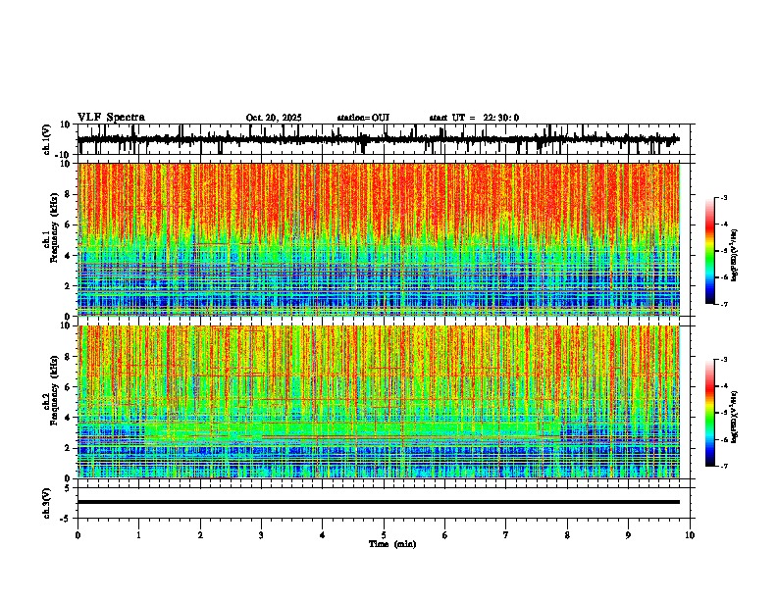
Task: Click the ch.1 spectrogram color scale bar
Action: [x=710, y=251]
